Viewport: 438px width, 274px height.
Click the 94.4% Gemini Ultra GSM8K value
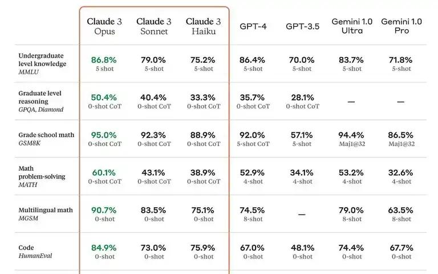click(351, 135)
